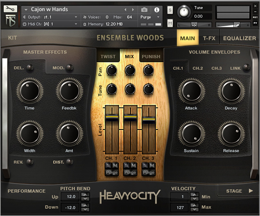The height and width of the screenshot is (216, 260).
Task: Click the Amt knob
Action: (70, 134)
